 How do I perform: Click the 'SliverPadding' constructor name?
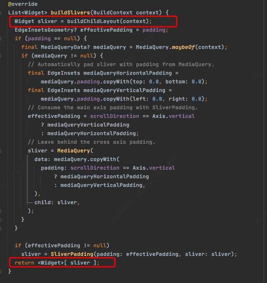[x=72, y=254]
